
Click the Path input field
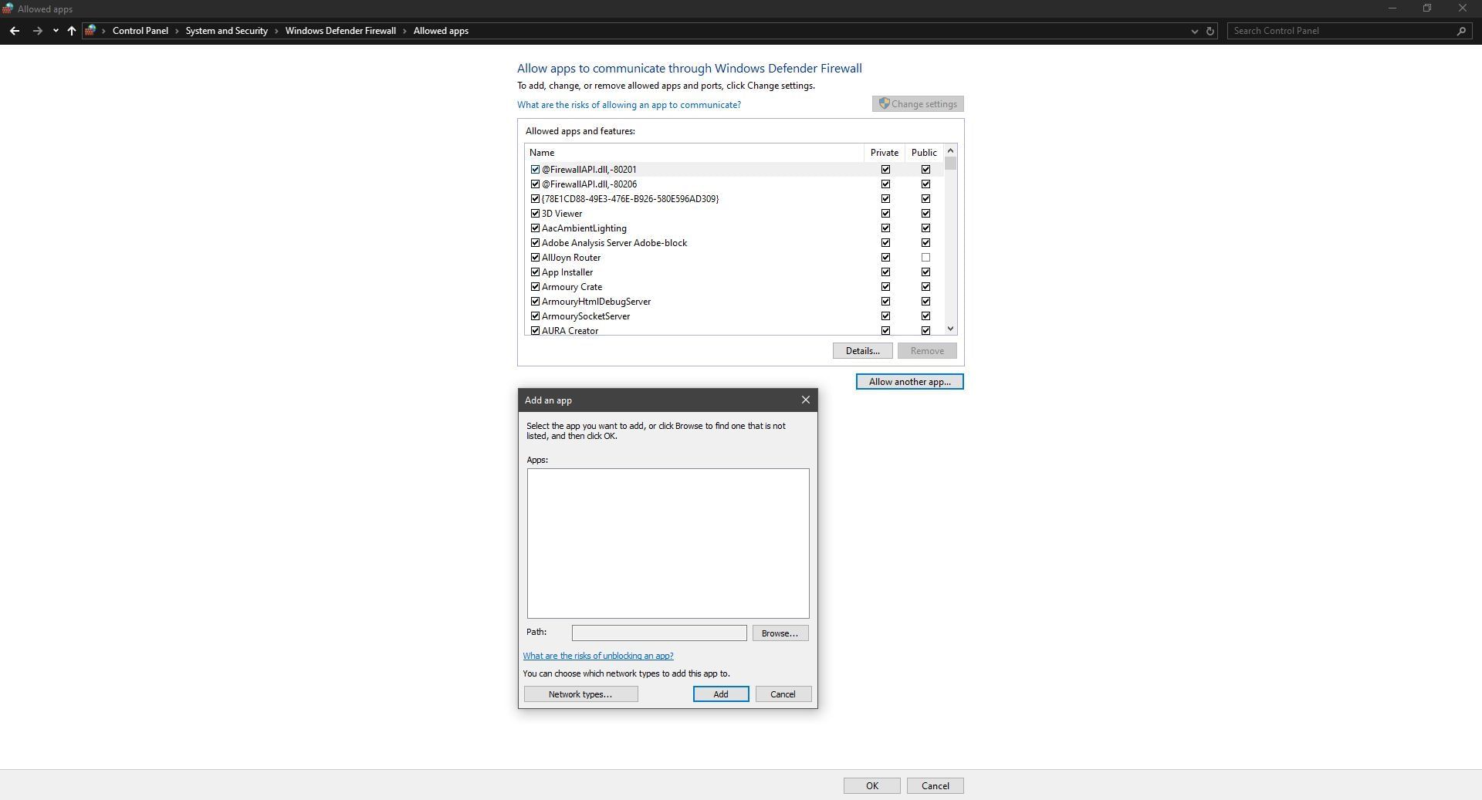tap(658, 633)
